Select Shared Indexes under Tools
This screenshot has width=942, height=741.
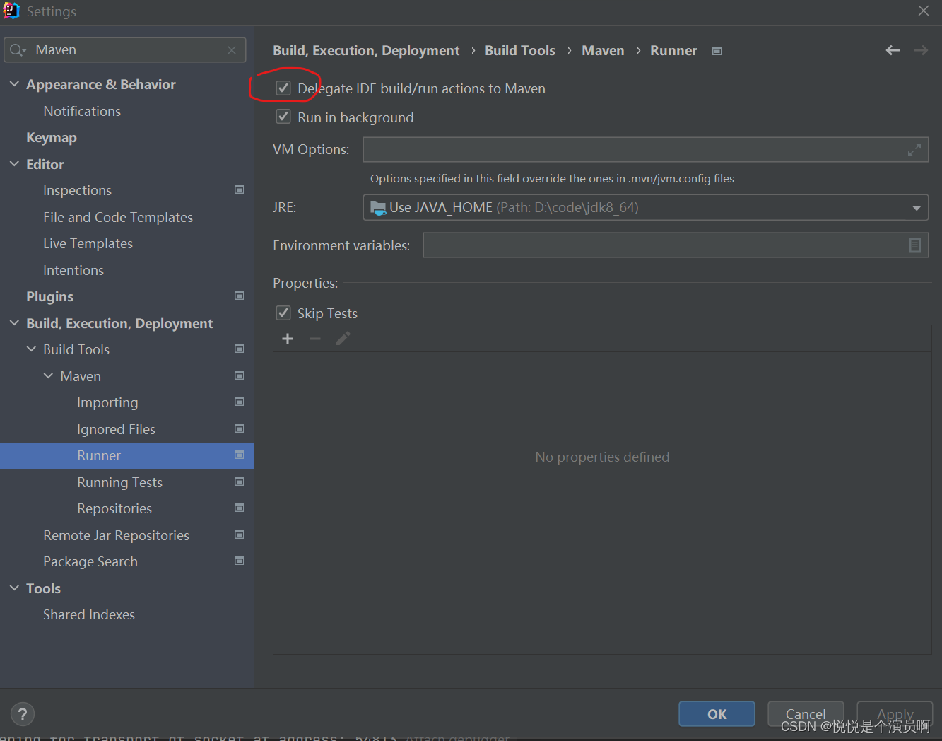(x=89, y=614)
